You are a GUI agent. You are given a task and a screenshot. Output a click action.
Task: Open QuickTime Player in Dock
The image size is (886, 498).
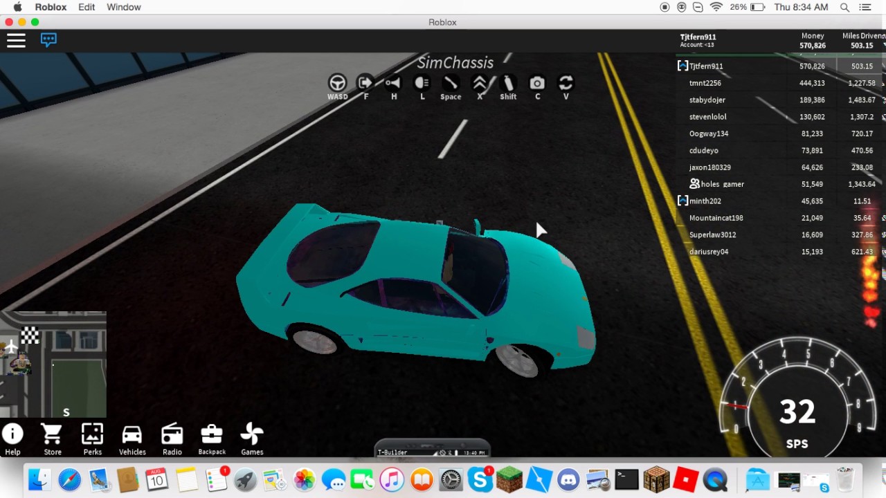(x=715, y=479)
